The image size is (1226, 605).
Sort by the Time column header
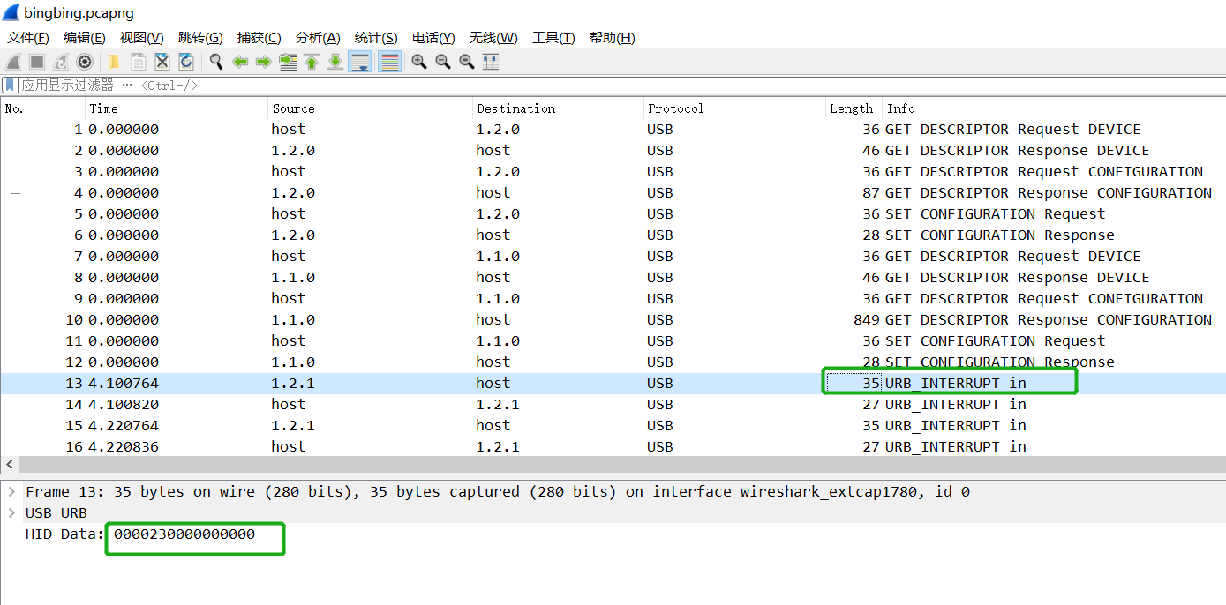[177, 108]
